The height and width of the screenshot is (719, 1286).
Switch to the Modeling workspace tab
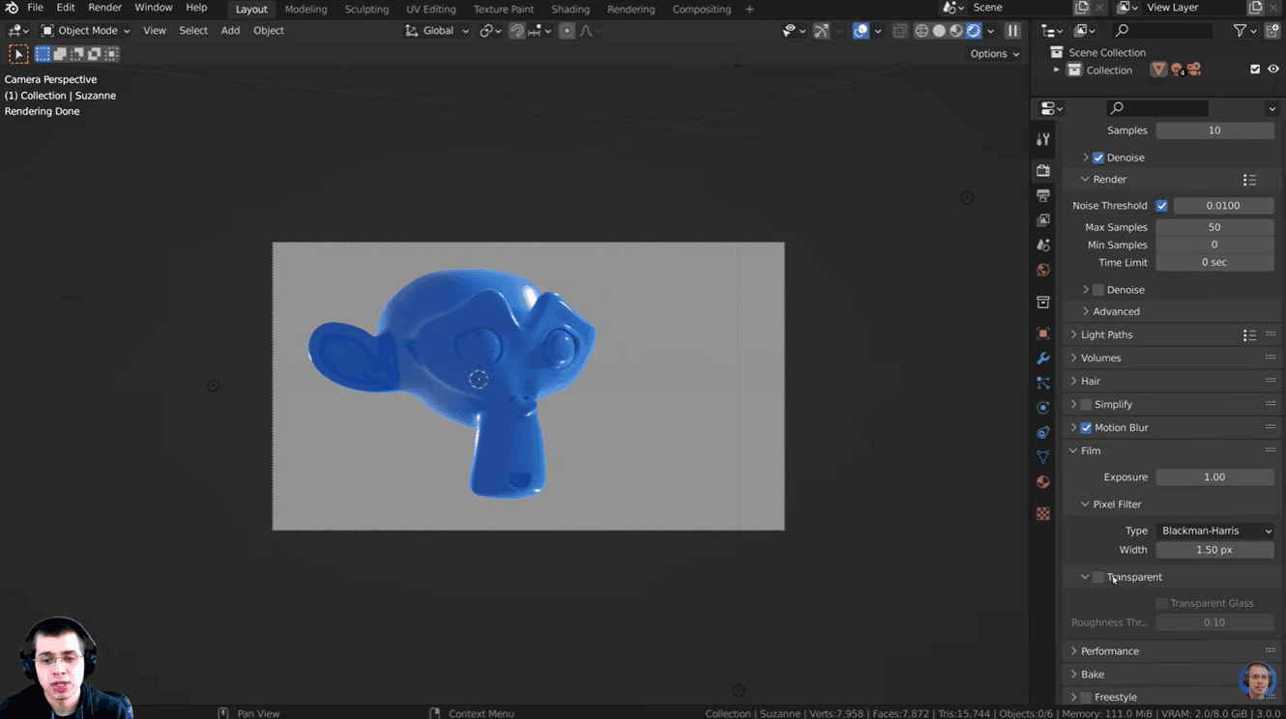[306, 9]
